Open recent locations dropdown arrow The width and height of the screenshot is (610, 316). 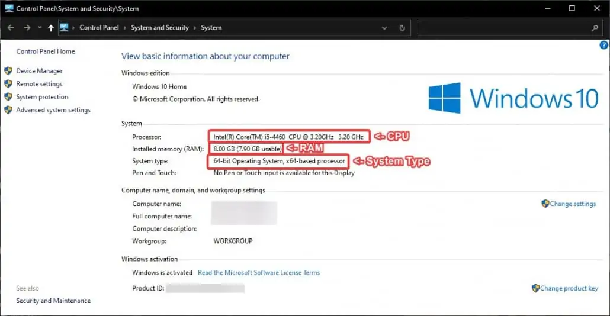pyautogui.click(x=39, y=28)
